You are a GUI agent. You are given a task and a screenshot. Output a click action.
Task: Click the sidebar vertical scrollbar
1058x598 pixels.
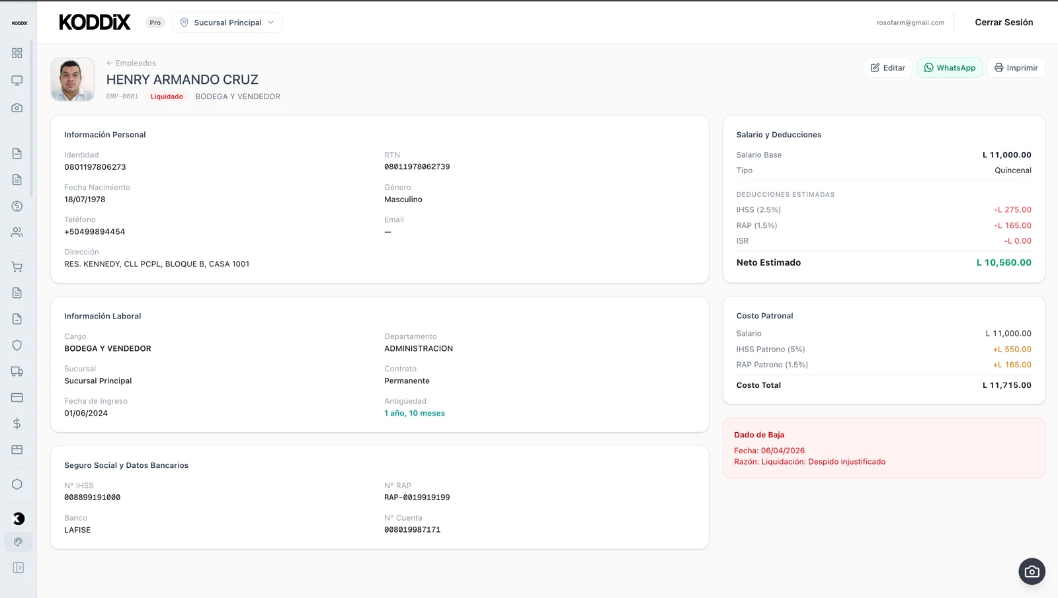click(x=31, y=119)
